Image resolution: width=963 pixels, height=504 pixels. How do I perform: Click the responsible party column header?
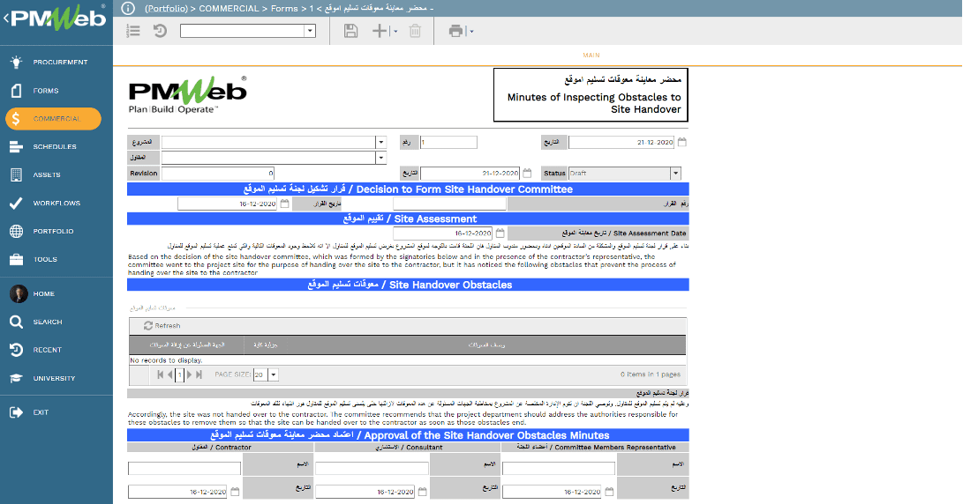click(187, 345)
